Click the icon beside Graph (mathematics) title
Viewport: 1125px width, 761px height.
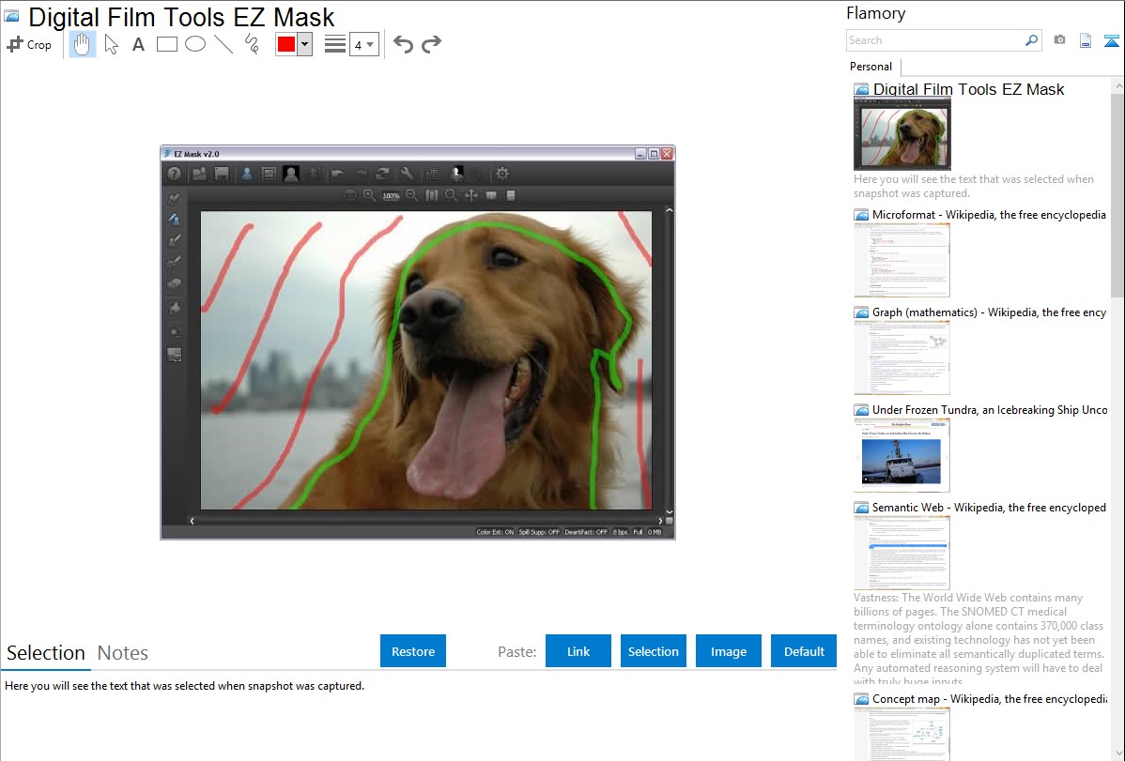point(862,312)
